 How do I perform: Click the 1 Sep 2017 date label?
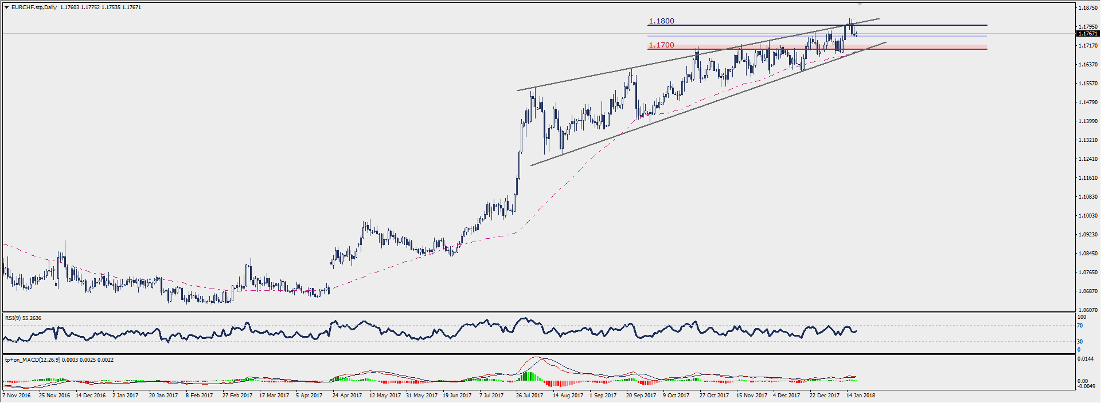click(603, 396)
